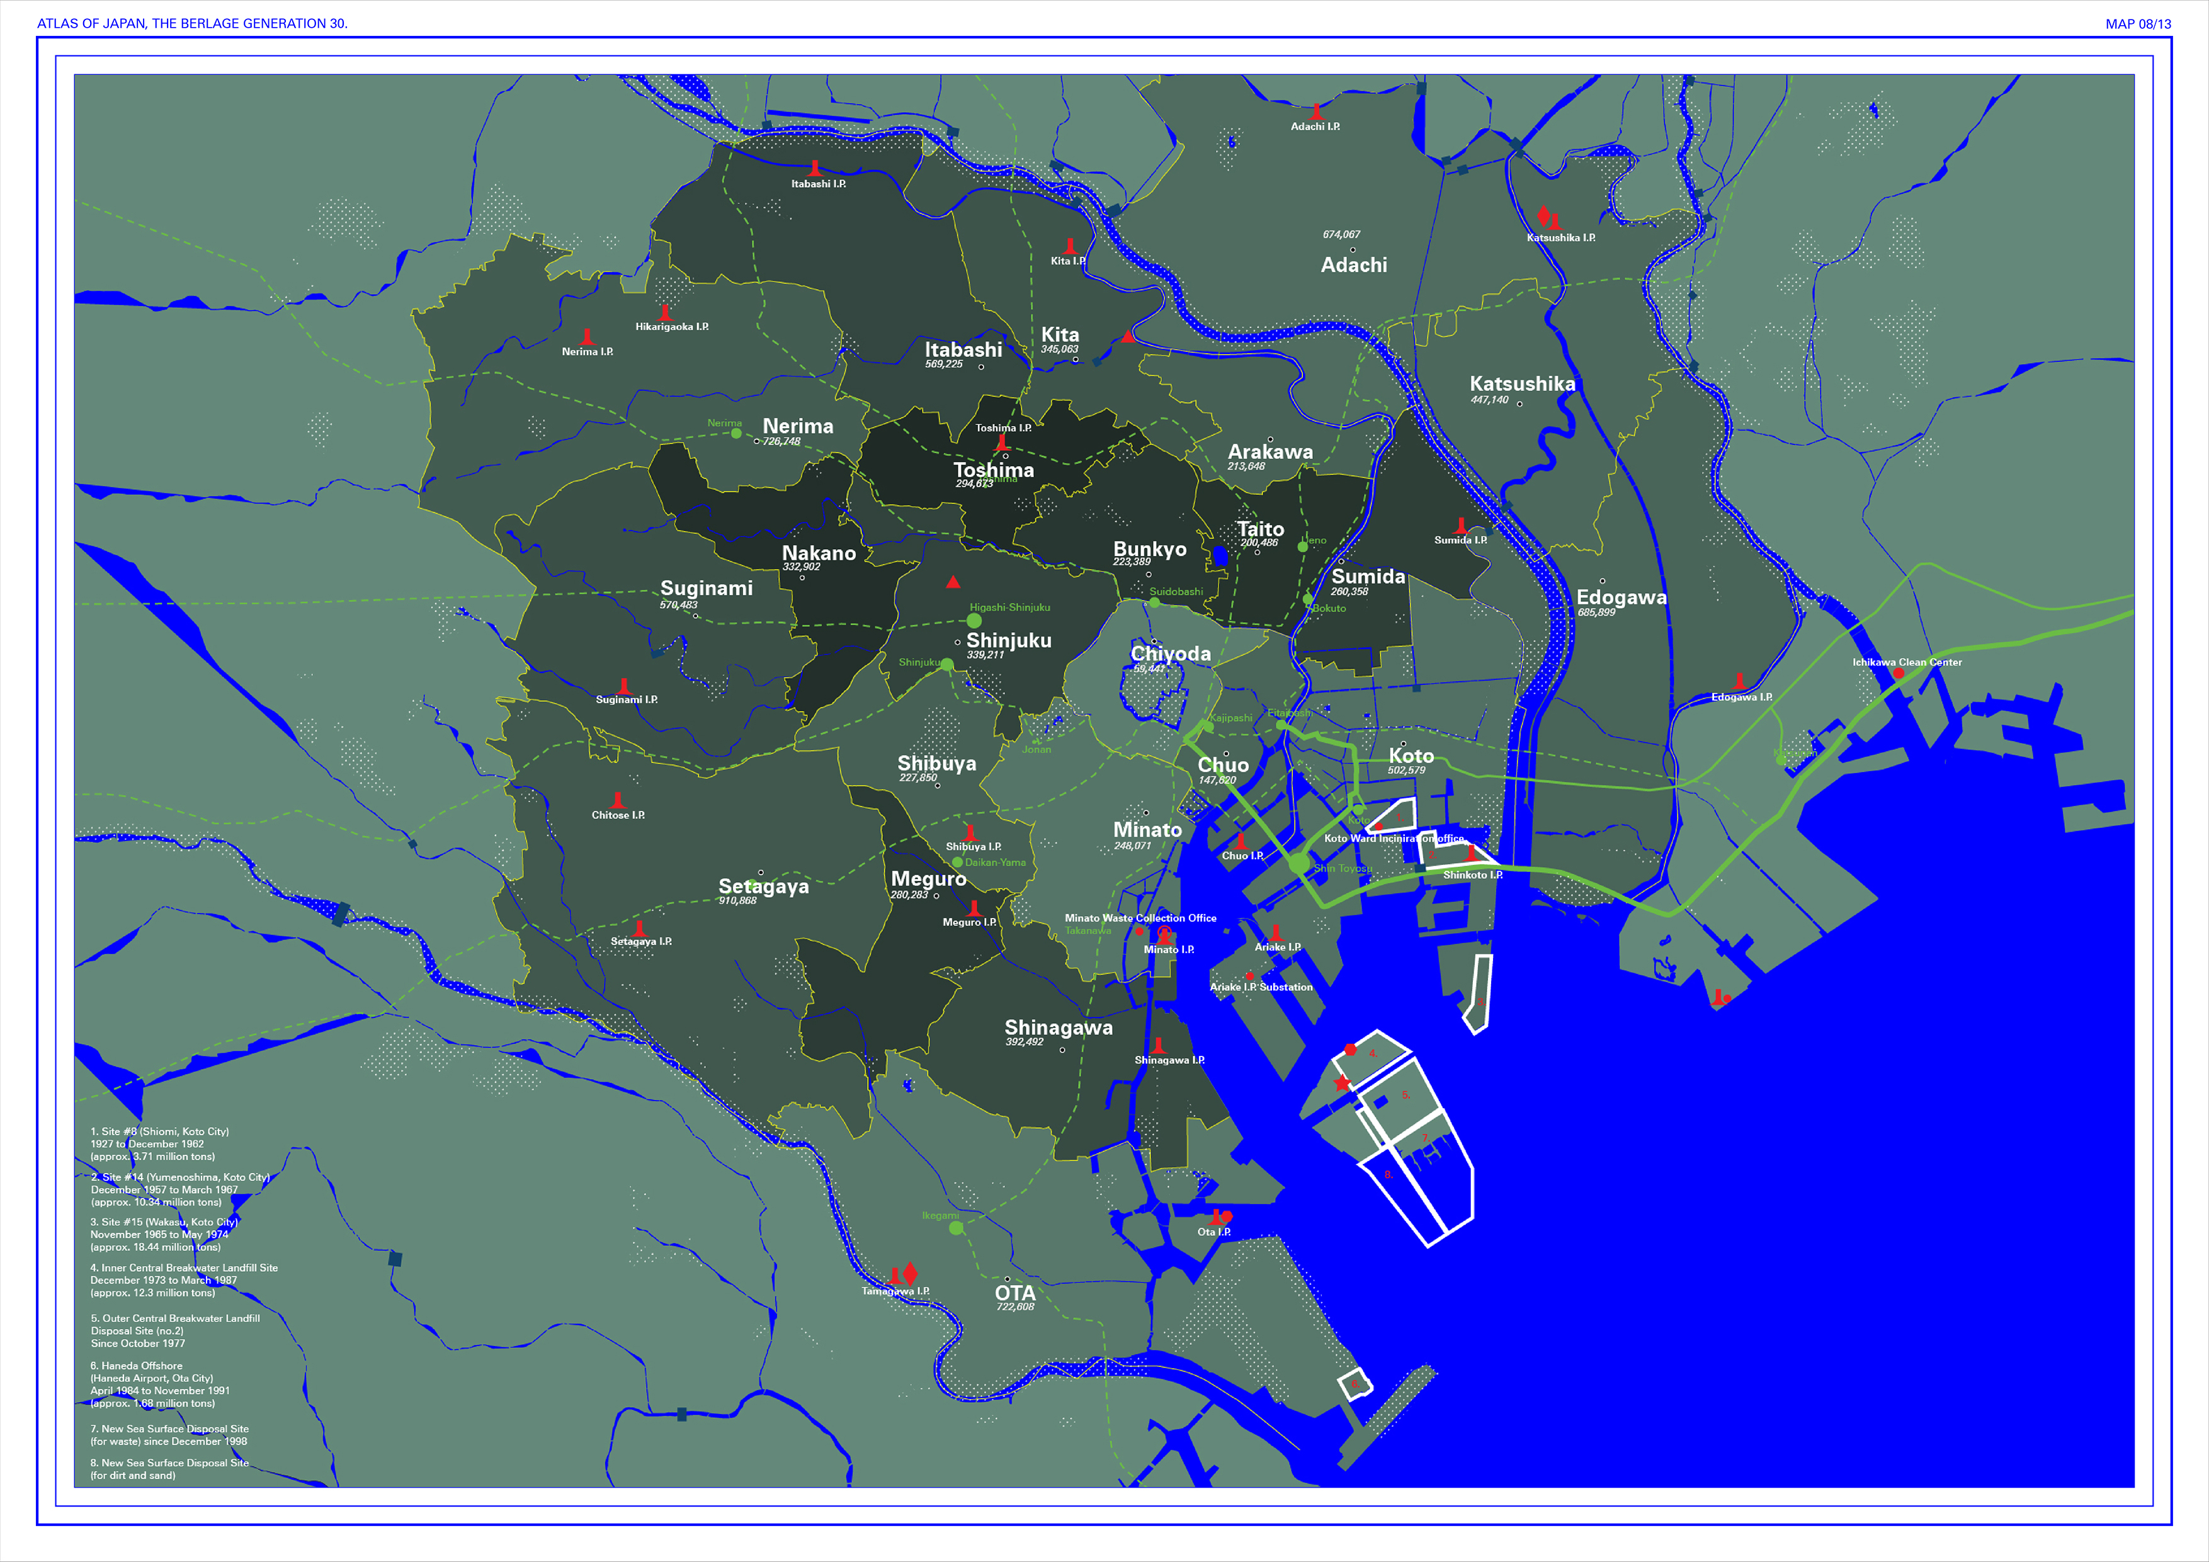Click the Katsushika ward name label

(1522, 384)
